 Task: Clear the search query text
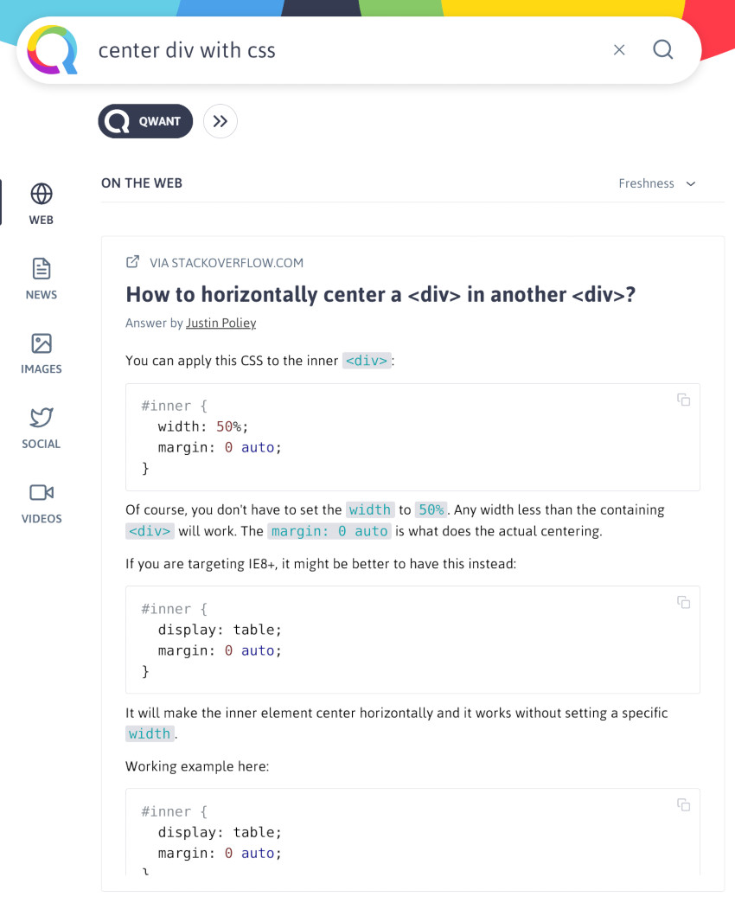click(x=619, y=50)
